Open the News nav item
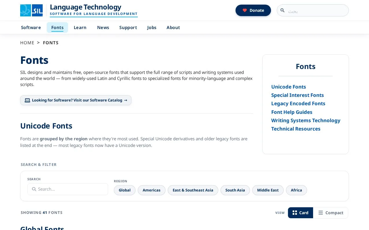This screenshot has width=369, height=230. click(103, 28)
